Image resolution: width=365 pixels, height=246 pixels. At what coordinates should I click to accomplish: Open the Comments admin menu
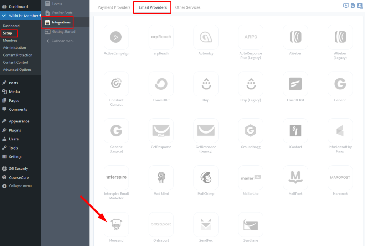[20, 109]
